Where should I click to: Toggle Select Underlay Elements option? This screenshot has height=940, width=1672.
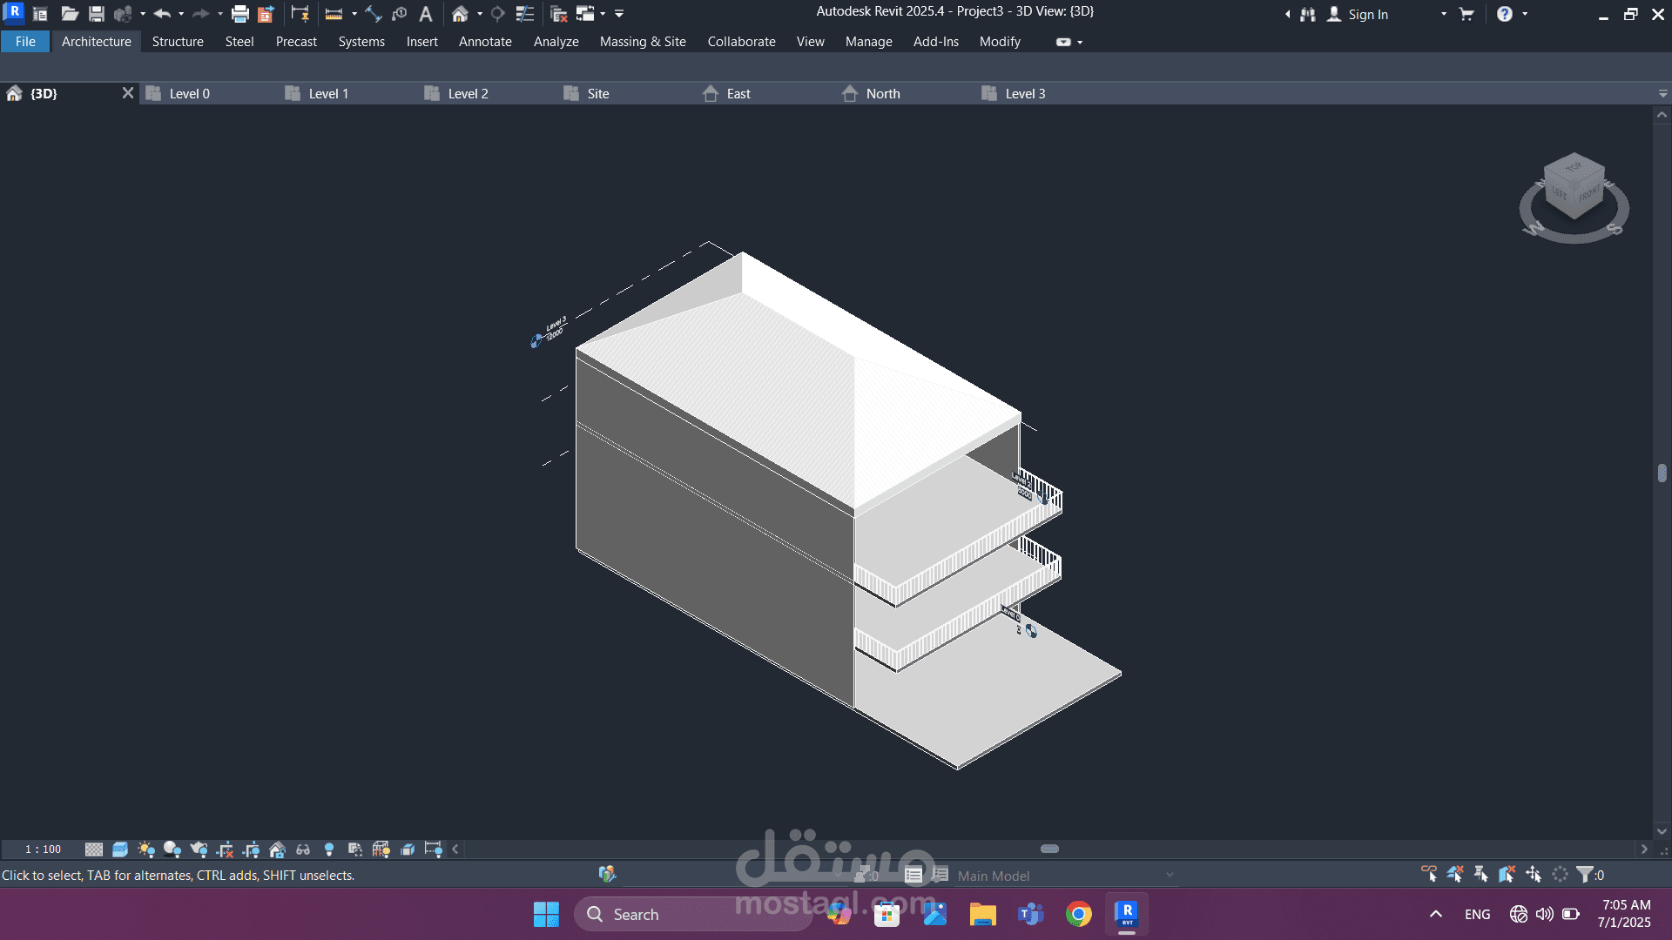click(x=1455, y=874)
